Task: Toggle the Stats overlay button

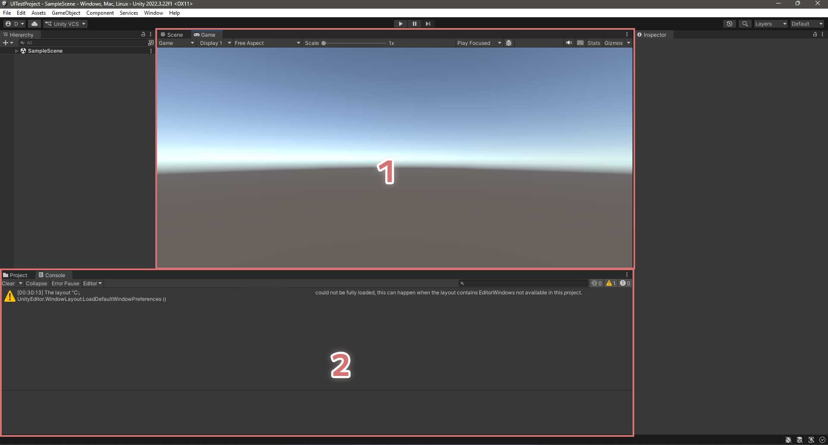Action: (x=594, y=43)
